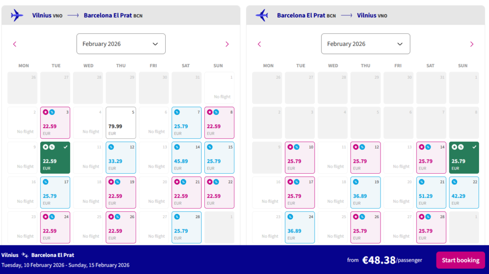The height and width of the screenshot is (274, 489).
Task: Open outbound February 2026 month dropdown
Action: pos(121,44)
